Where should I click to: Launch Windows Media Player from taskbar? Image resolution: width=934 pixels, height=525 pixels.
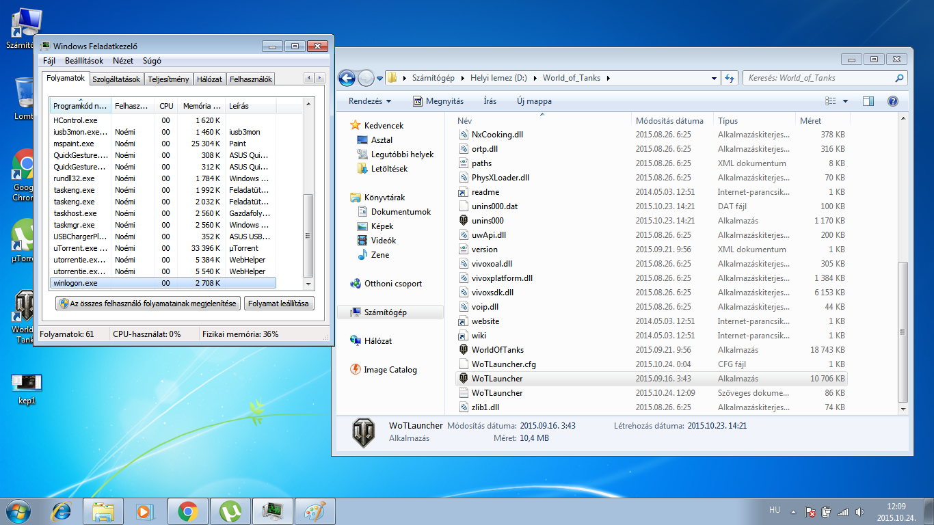click(x=146, y=511)
